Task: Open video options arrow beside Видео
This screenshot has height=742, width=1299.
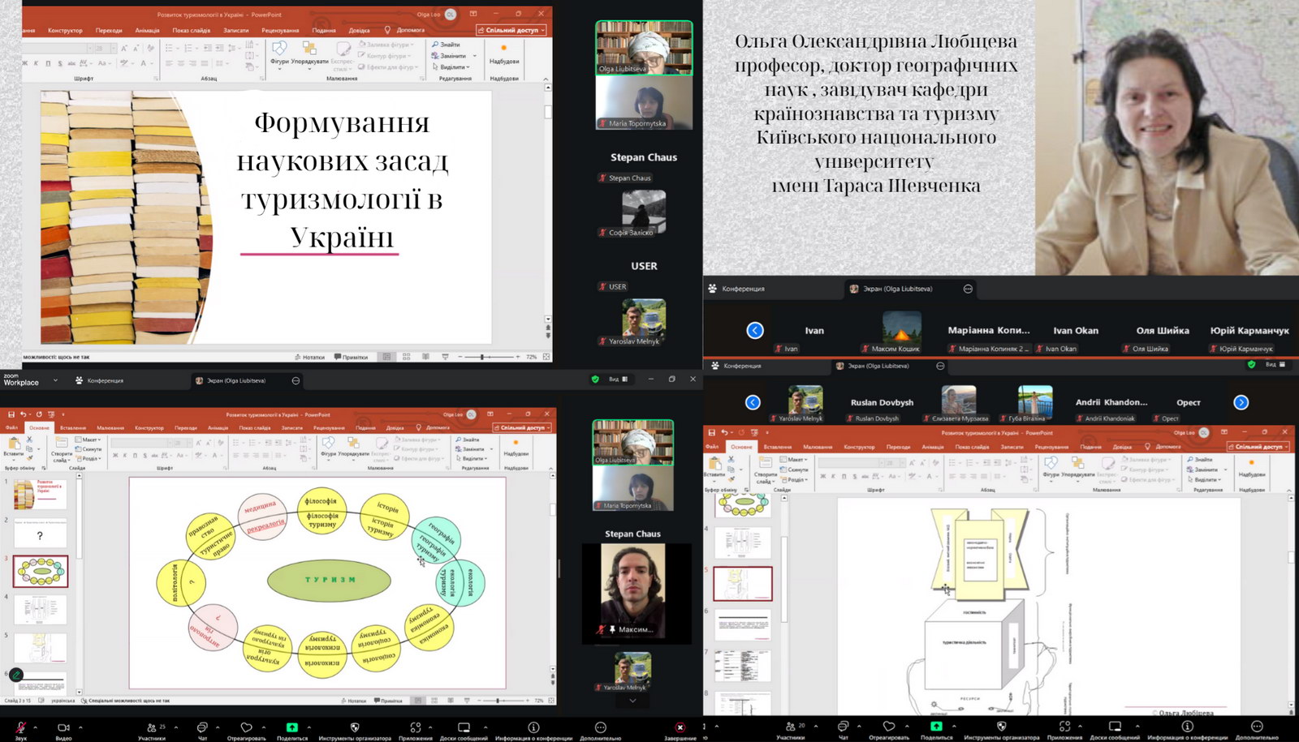Action: pyautogui.click(x=80, y=727)
